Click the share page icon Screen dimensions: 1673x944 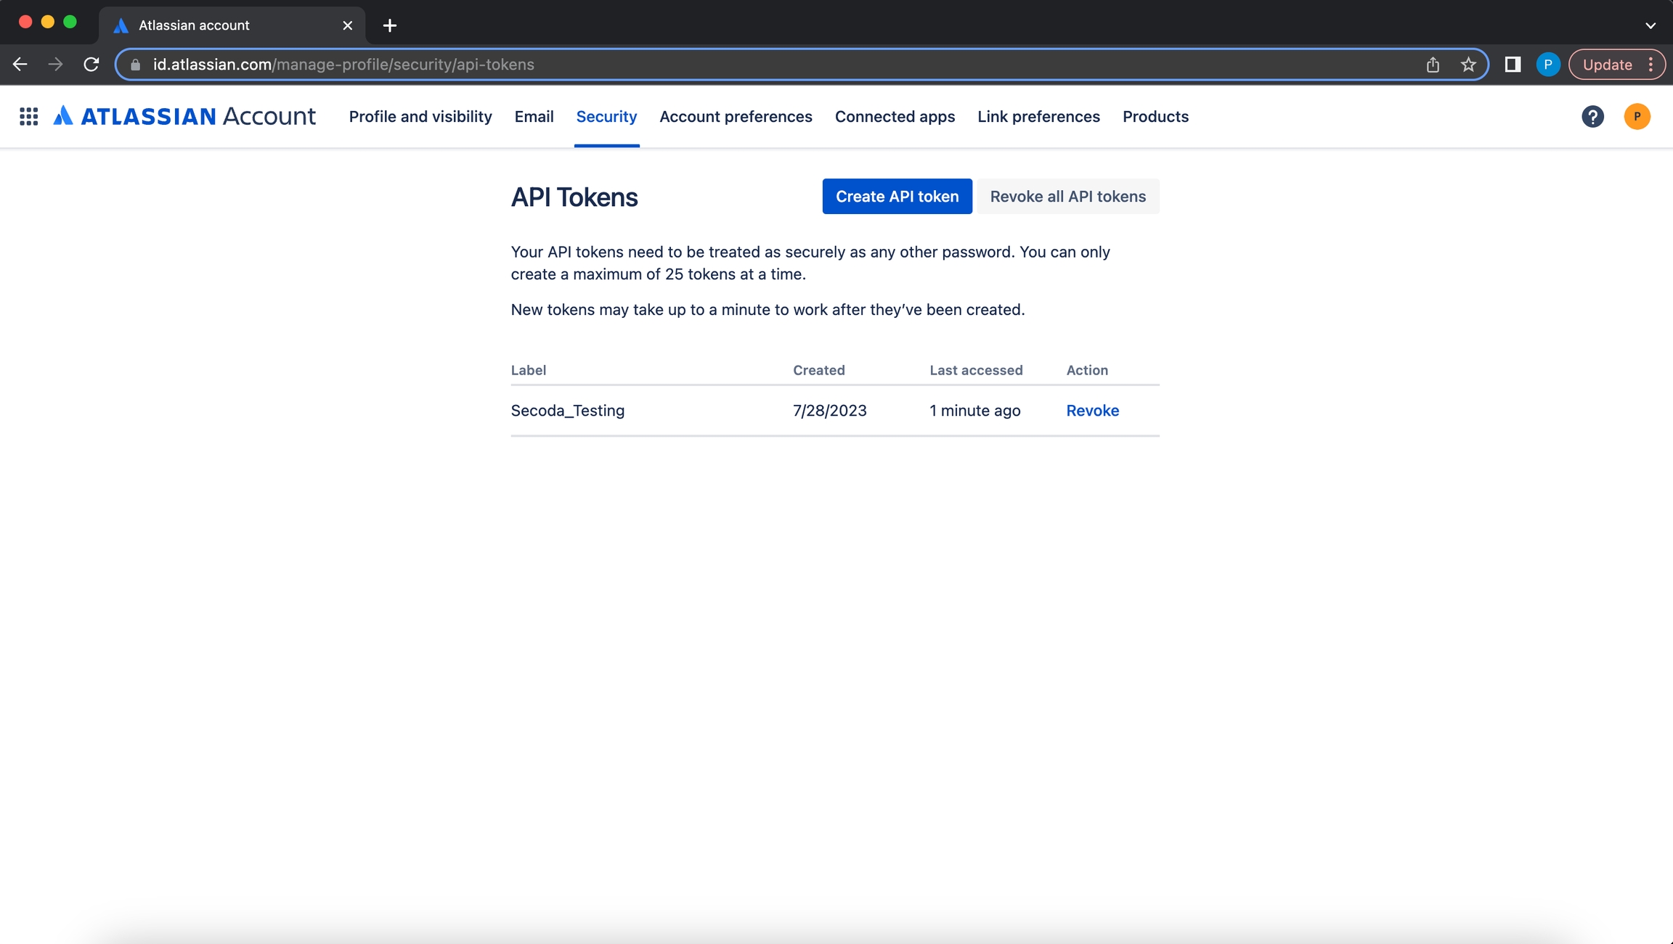(1433, 65)
